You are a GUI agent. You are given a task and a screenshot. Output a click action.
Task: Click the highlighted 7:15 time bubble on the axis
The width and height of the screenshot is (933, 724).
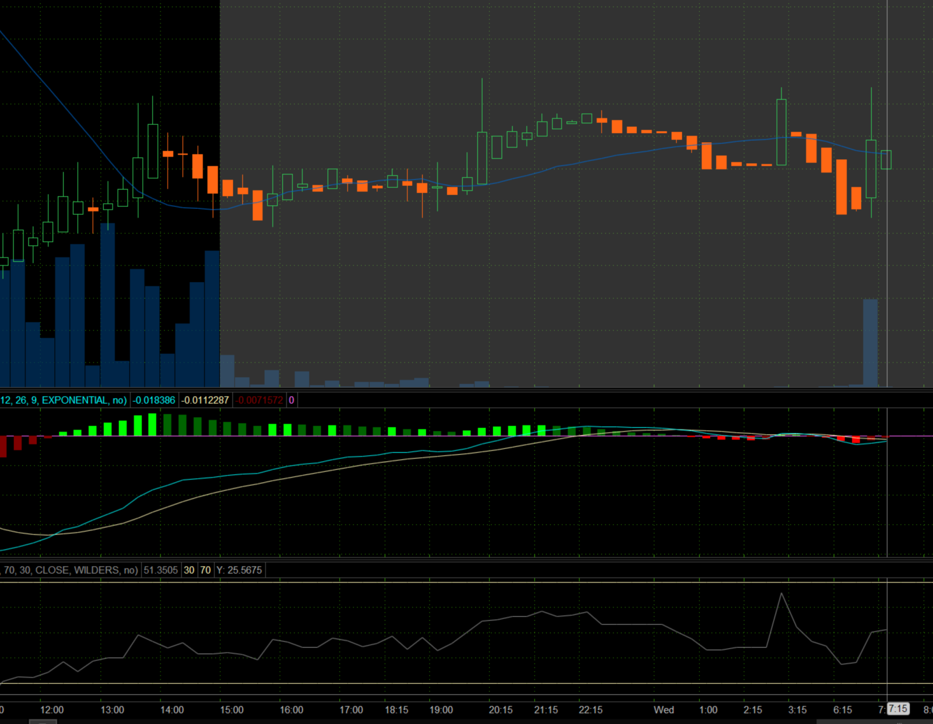point(898,709)
